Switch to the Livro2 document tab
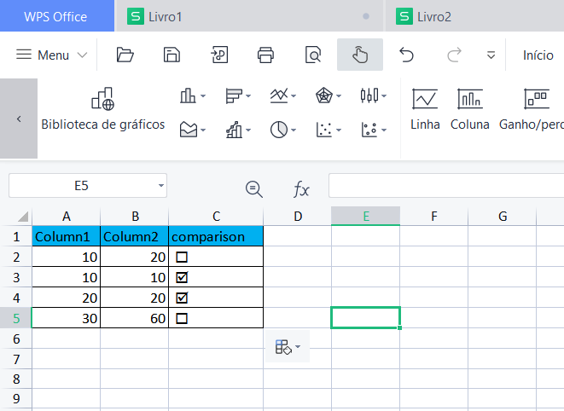This screenshot has width=564, height=411. point(474,16)
